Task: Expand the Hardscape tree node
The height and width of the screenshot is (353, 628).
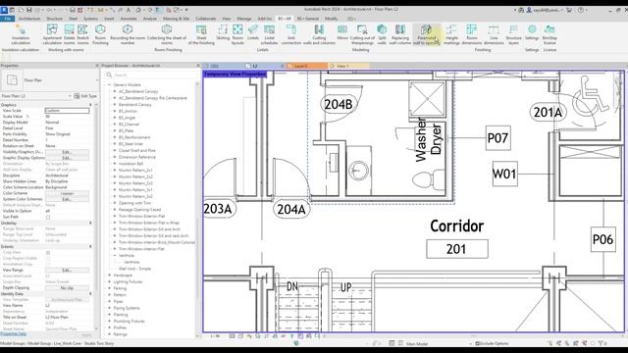Action: 109,276
